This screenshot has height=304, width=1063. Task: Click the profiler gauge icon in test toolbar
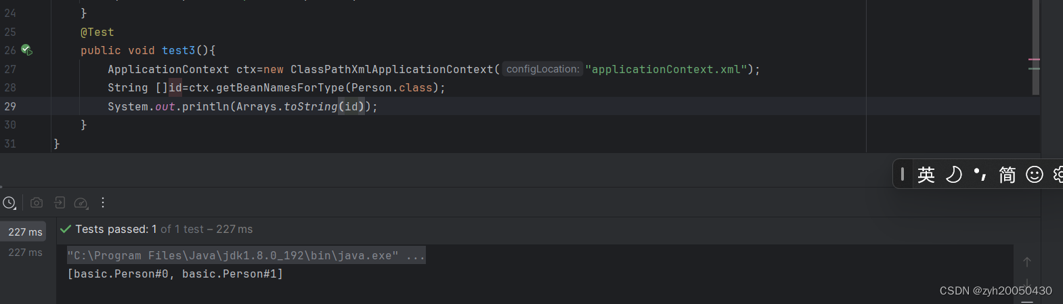click(x=81, y=202)
